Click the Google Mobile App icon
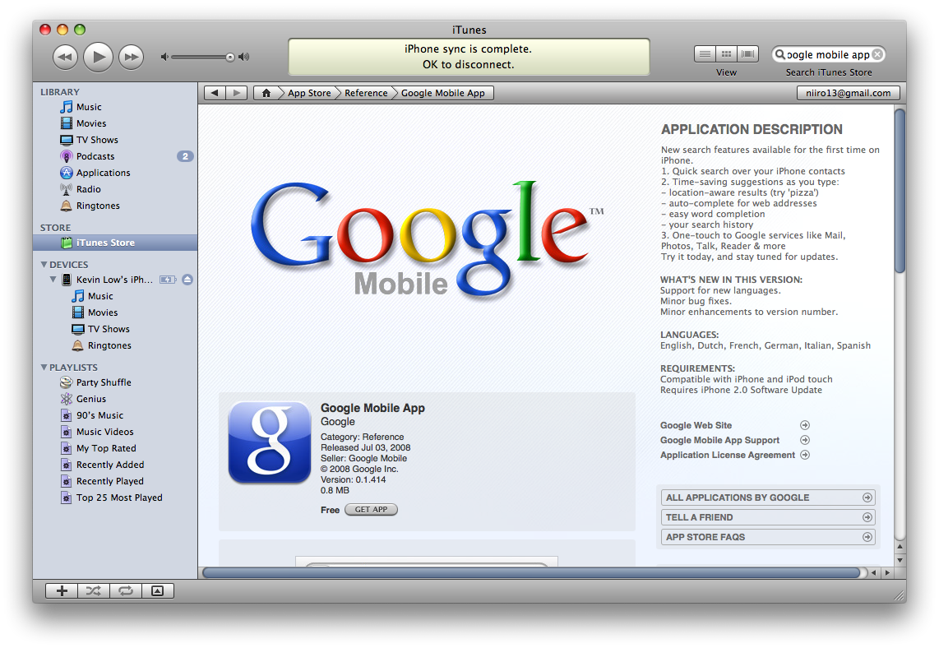The image size is (939, 648). click(x=270, y=442)
